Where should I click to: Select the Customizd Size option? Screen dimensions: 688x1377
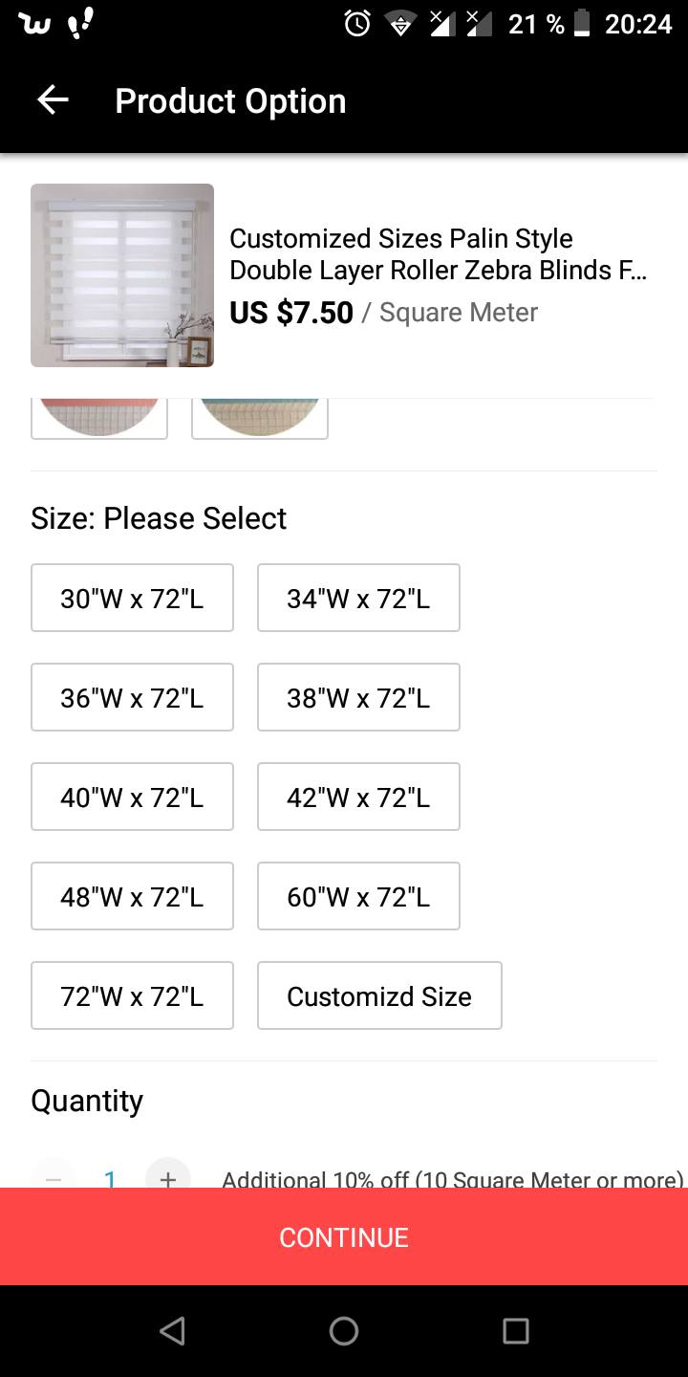coord(379,995)
